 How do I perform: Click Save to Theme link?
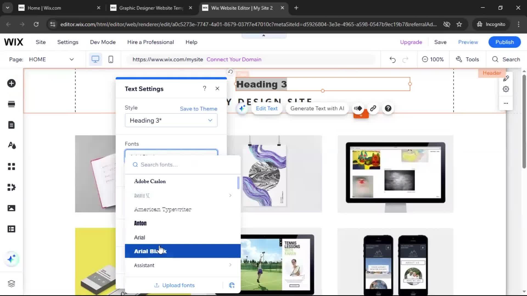pos(198,109)
